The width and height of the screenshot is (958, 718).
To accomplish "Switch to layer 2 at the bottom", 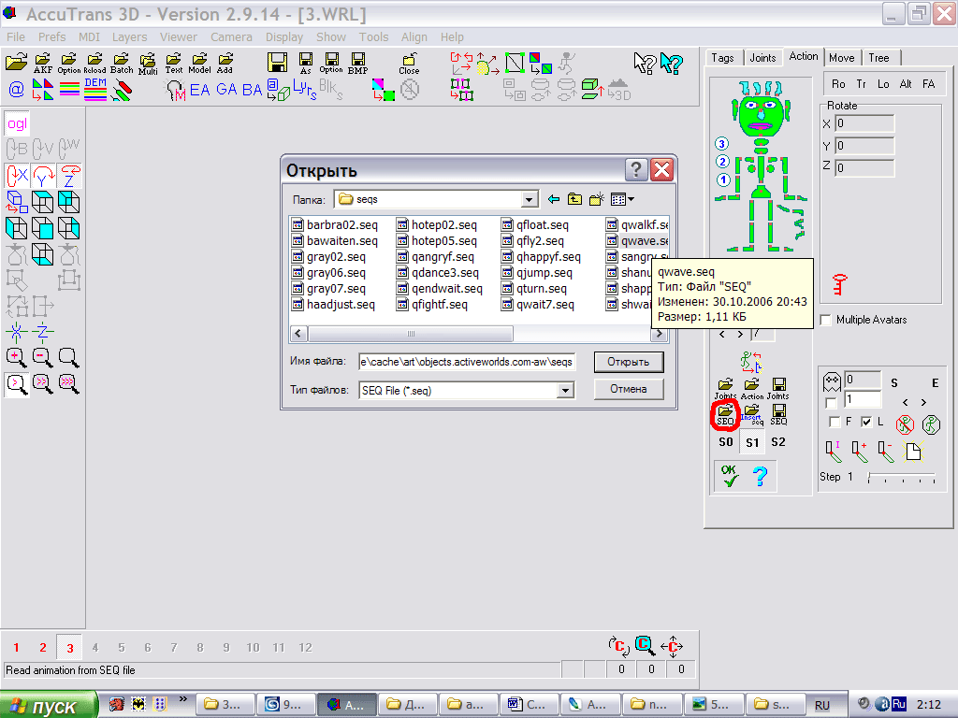I will 43,648.
